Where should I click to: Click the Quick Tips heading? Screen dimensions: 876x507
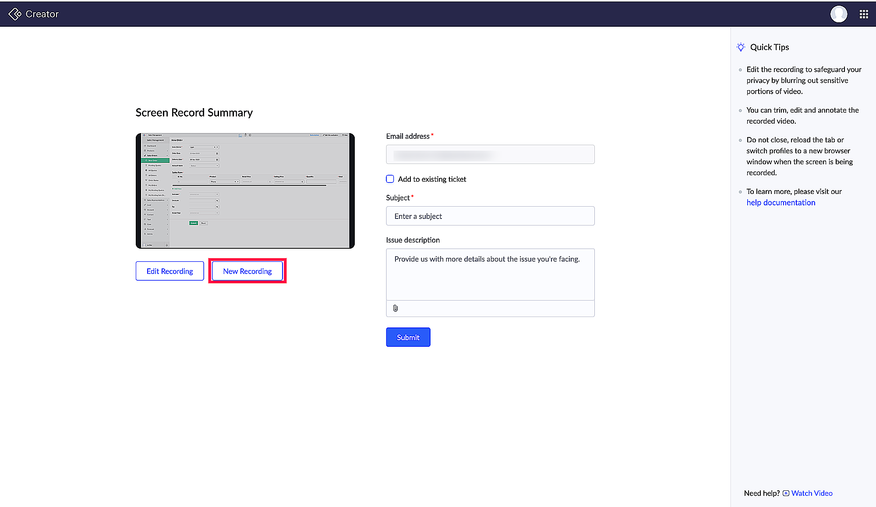tap(769, 47)
